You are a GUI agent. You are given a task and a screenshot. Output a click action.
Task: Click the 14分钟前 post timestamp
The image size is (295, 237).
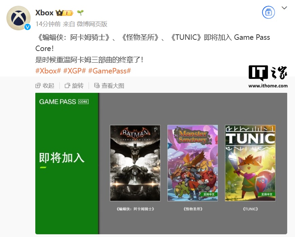tap(48, 24)
